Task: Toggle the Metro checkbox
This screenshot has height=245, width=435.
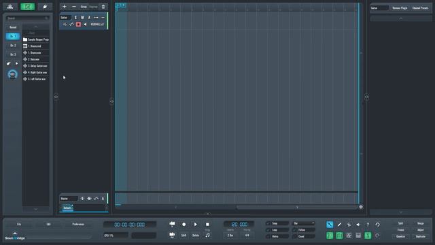Action: click(x=268, y=237)
